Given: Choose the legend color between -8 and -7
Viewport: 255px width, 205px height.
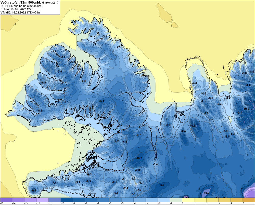Looking at the screenshot, I should tap(91, 200).
